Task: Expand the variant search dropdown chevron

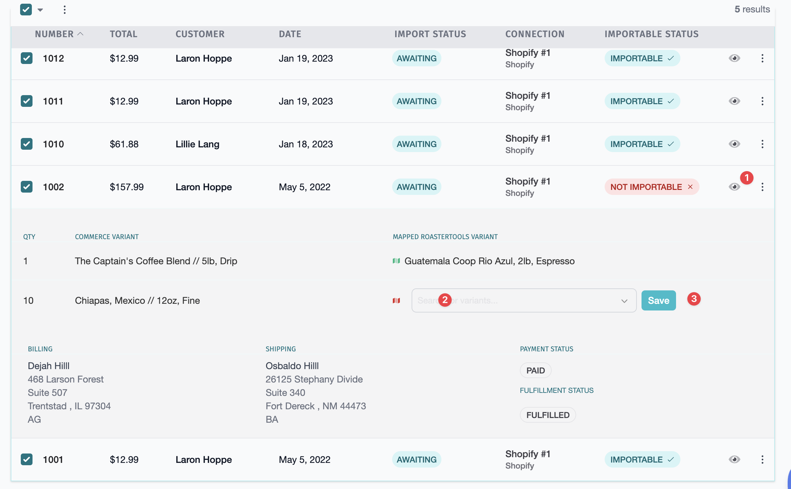Action: [624, 301]
